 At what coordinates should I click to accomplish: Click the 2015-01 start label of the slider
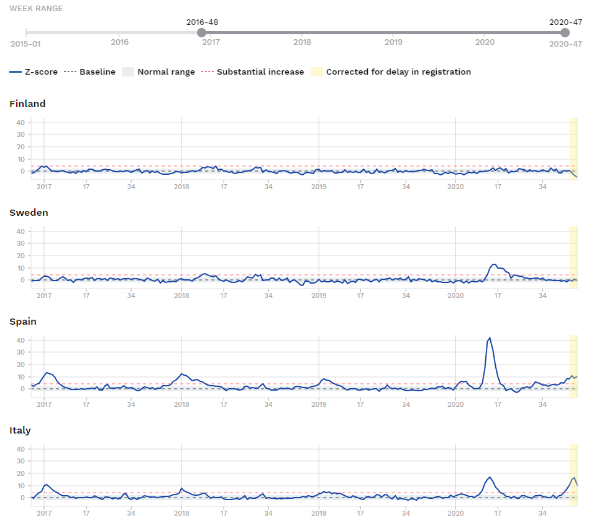click(x=25, y=44)
